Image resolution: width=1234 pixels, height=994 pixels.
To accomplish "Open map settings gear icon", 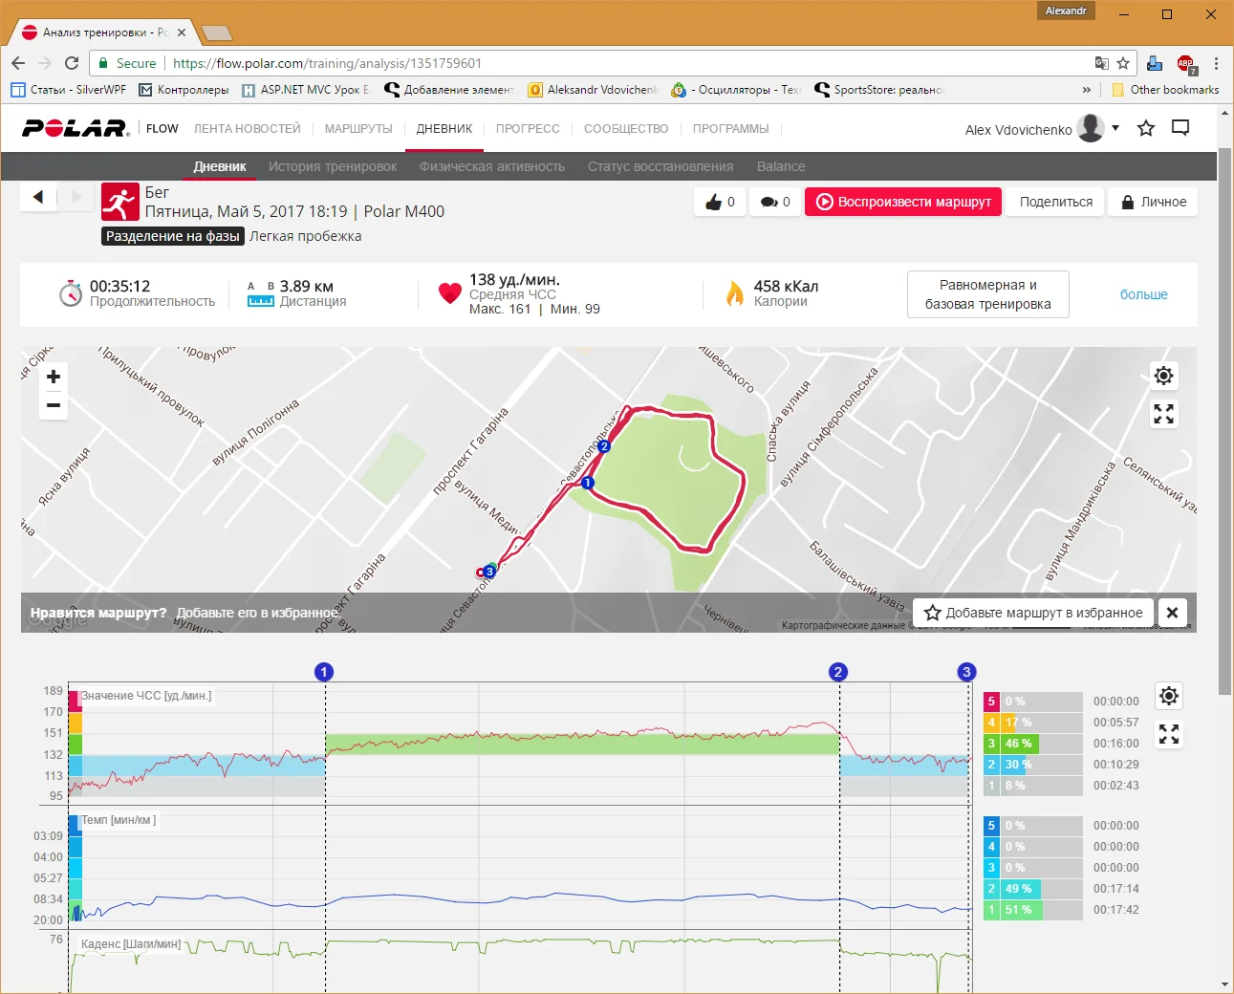I will 1163,376.
